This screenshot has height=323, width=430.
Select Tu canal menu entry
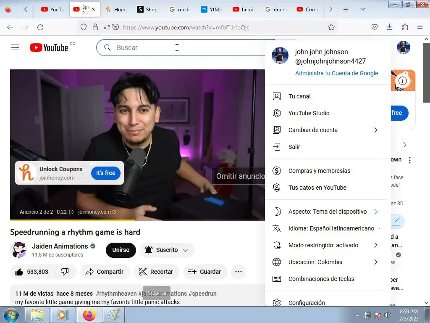[x=328, y=96]
